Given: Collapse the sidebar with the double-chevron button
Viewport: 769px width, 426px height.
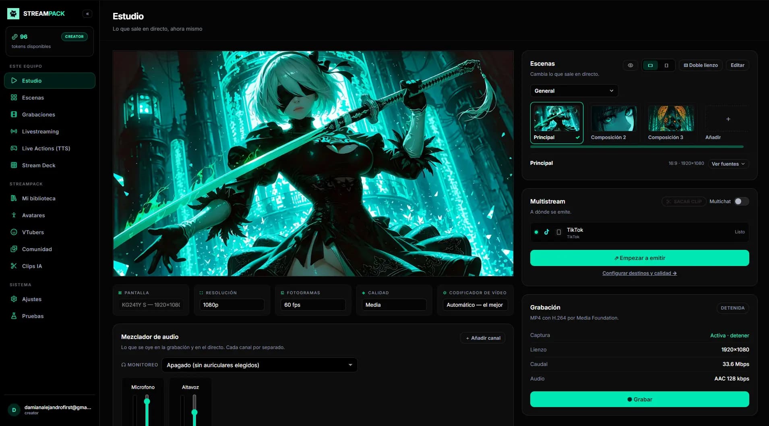Looking at the screenshot, I should pos(87,14).
